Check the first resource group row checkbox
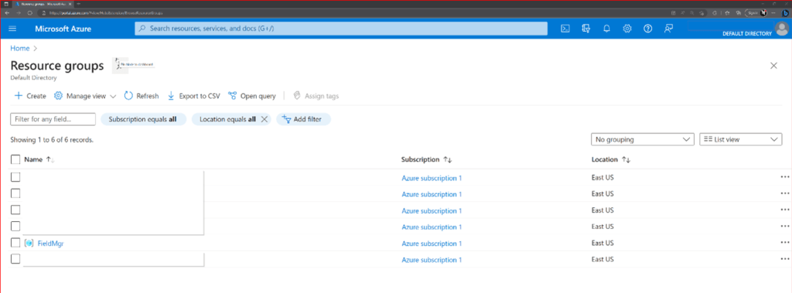 (x=15, y=177)
